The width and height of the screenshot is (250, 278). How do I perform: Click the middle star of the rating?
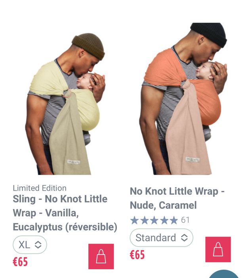pos(154,220)
